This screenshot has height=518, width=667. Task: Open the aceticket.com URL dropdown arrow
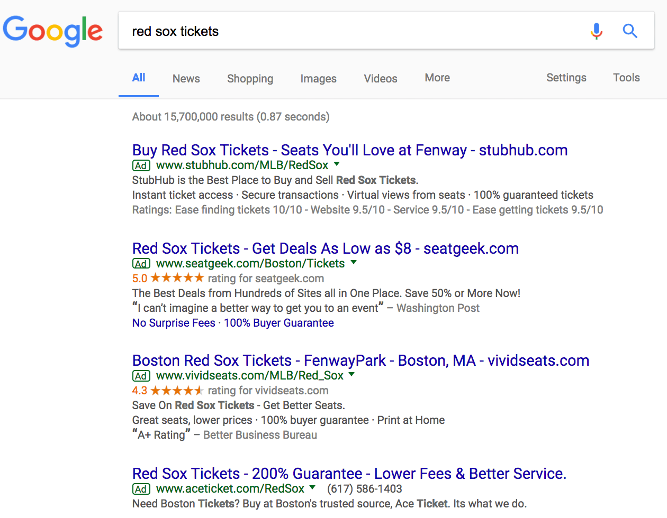[312, 487]
